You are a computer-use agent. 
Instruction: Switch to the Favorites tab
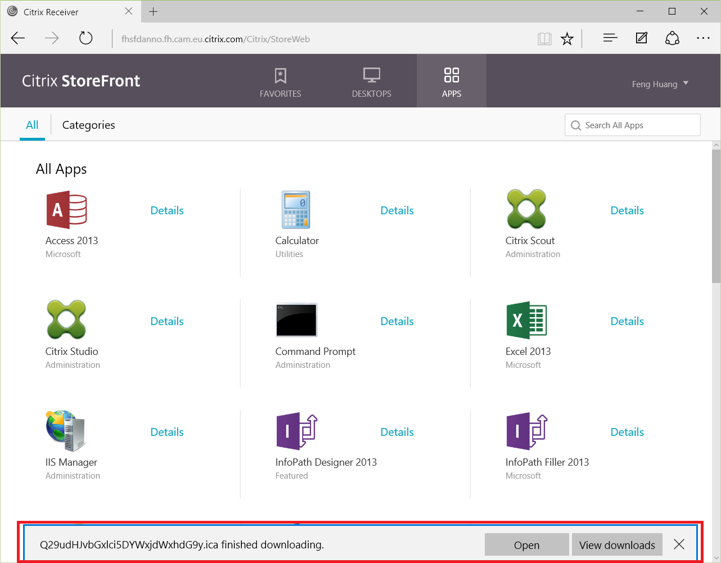[x=280, y=82]
